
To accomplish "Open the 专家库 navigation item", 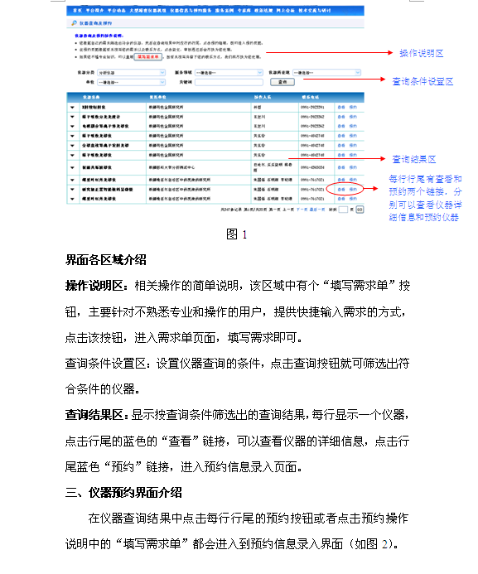I will click(244, 11).
